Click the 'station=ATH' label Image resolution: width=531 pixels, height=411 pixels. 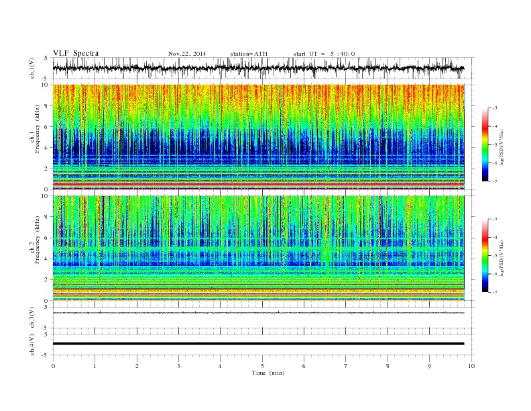click(249, 54)
